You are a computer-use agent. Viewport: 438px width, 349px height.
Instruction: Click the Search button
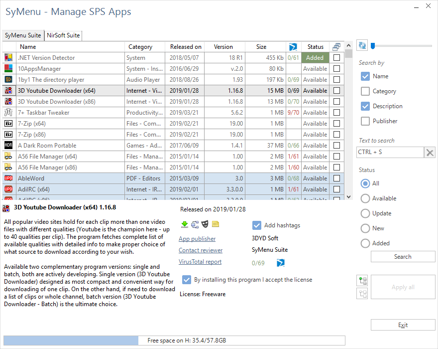click(403, 257)
